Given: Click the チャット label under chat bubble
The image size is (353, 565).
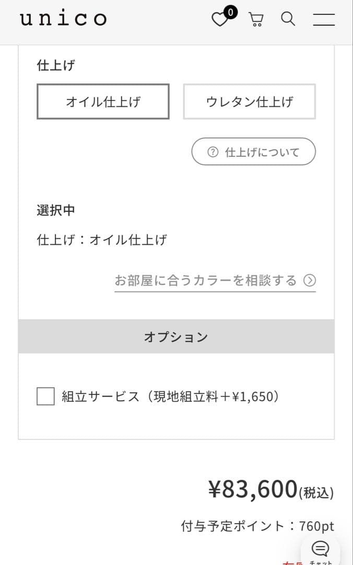Looking at the screenshot, I should pos(320,562).
